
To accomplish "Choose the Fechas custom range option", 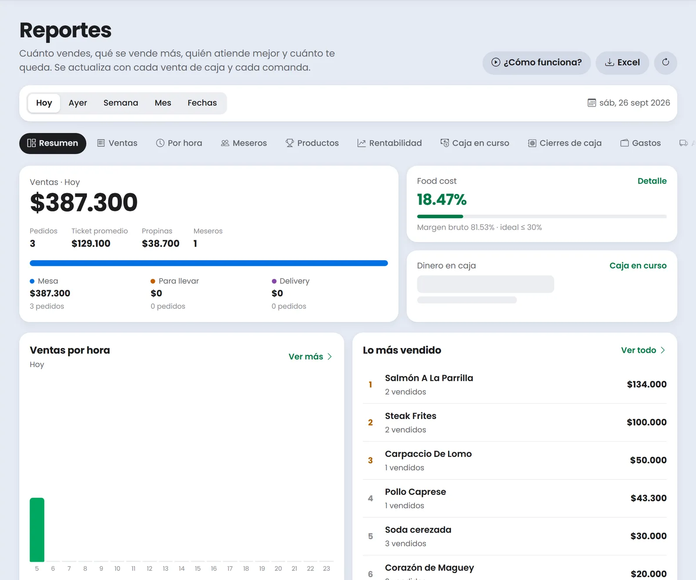I will pos(202,103).
